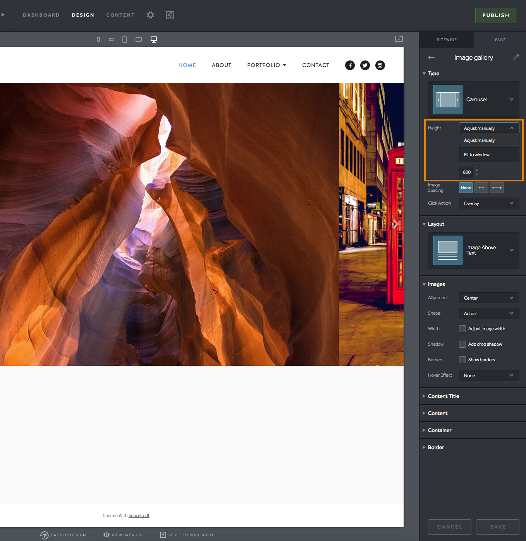Image resolution: width=526 pixels, height=541 pixels.
Task: Open the Facebook social icon
Action: coord(350,65)
